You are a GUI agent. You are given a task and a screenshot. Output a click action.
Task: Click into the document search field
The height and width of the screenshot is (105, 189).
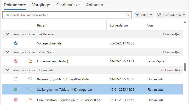[x=64, y=15]
